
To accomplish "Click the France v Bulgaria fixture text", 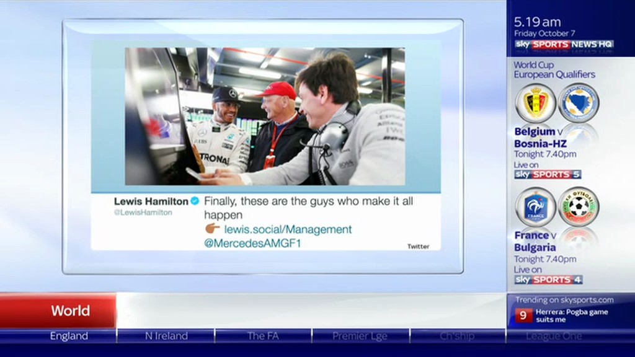I will tap(535, 241).
